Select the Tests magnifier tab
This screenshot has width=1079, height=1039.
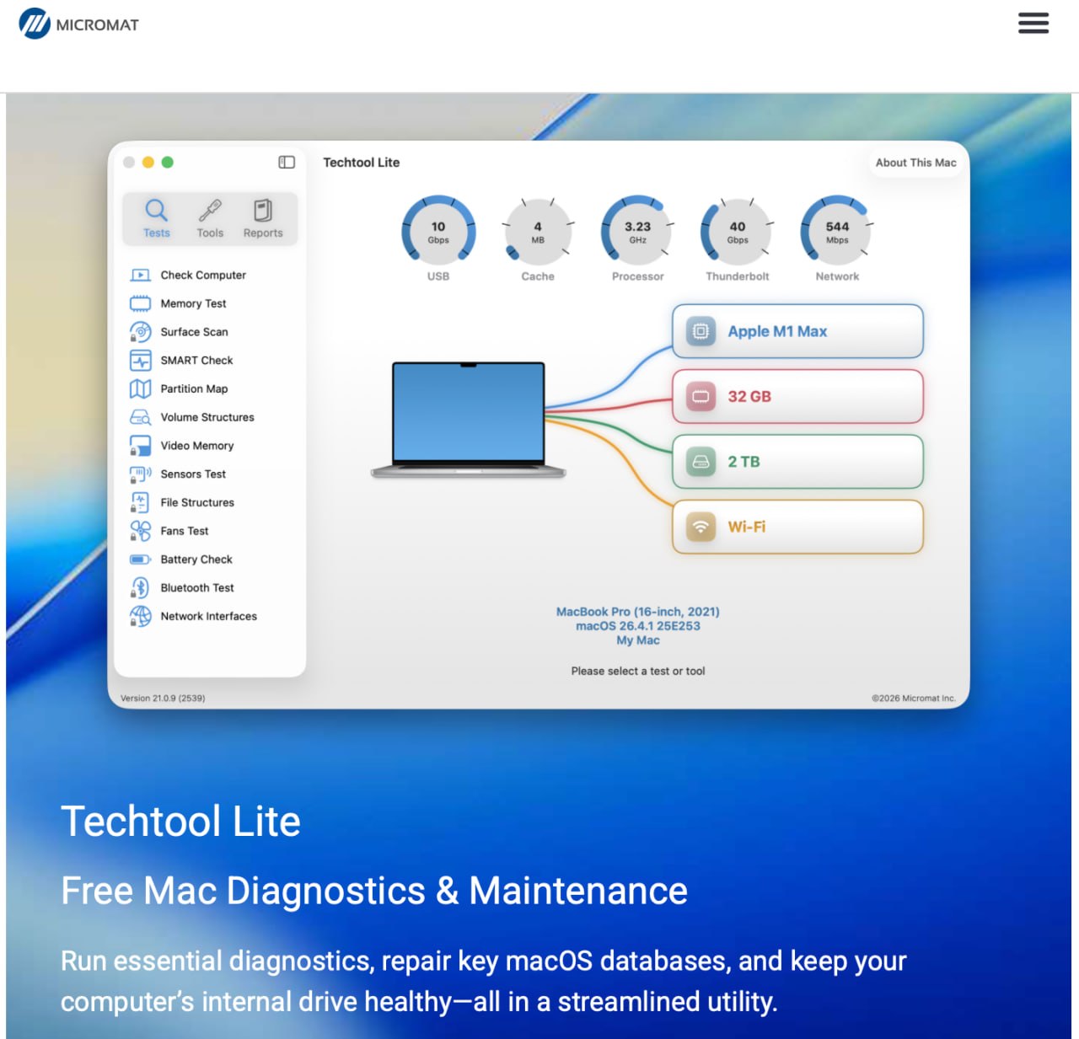pyautogui.click(x=156, y=219)
